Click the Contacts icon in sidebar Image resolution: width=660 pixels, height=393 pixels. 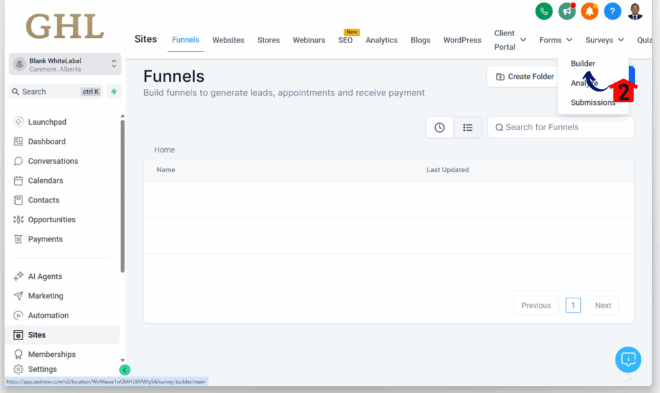coord(18,200)
